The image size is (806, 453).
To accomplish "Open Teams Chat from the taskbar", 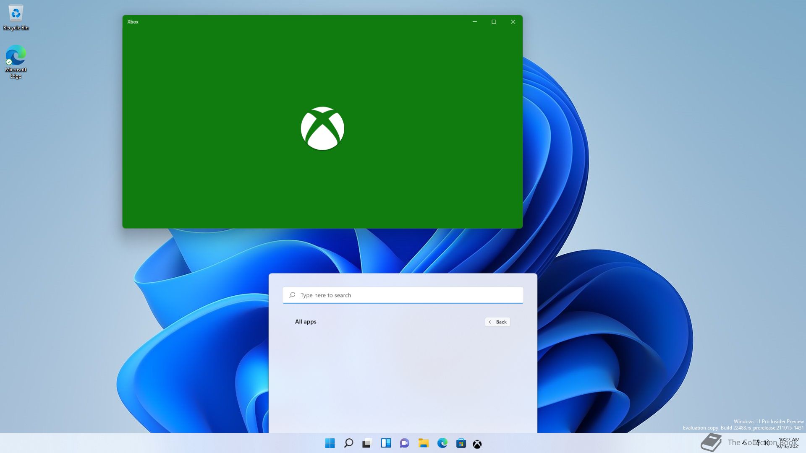I will pyautogui.click(x=405, y=443).
